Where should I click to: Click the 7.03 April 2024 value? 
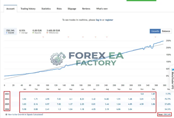[59, 99]
